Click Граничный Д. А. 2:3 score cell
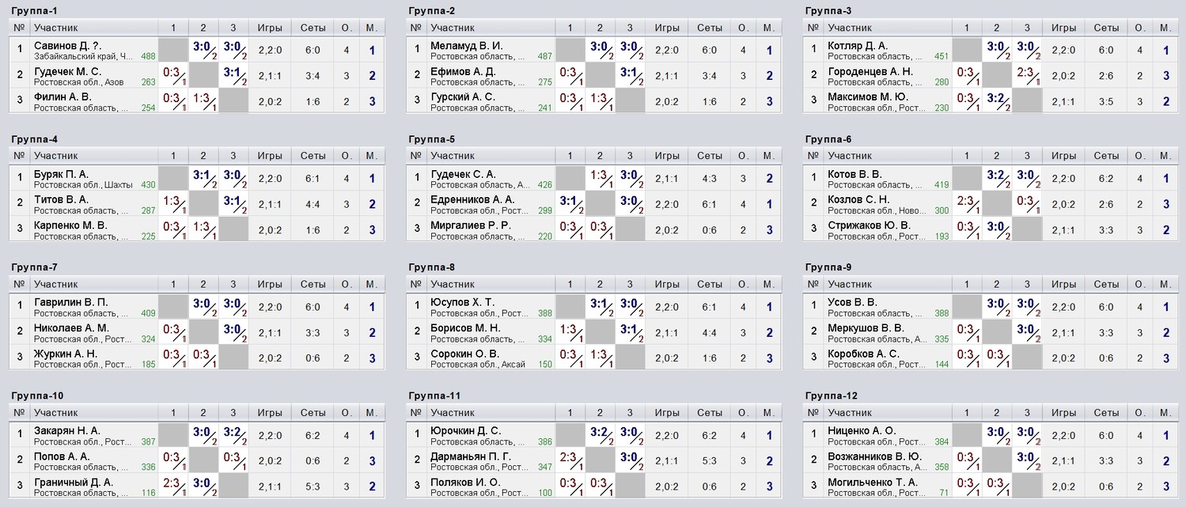Viewport: 1186px width, 507px height. (173, 486)
